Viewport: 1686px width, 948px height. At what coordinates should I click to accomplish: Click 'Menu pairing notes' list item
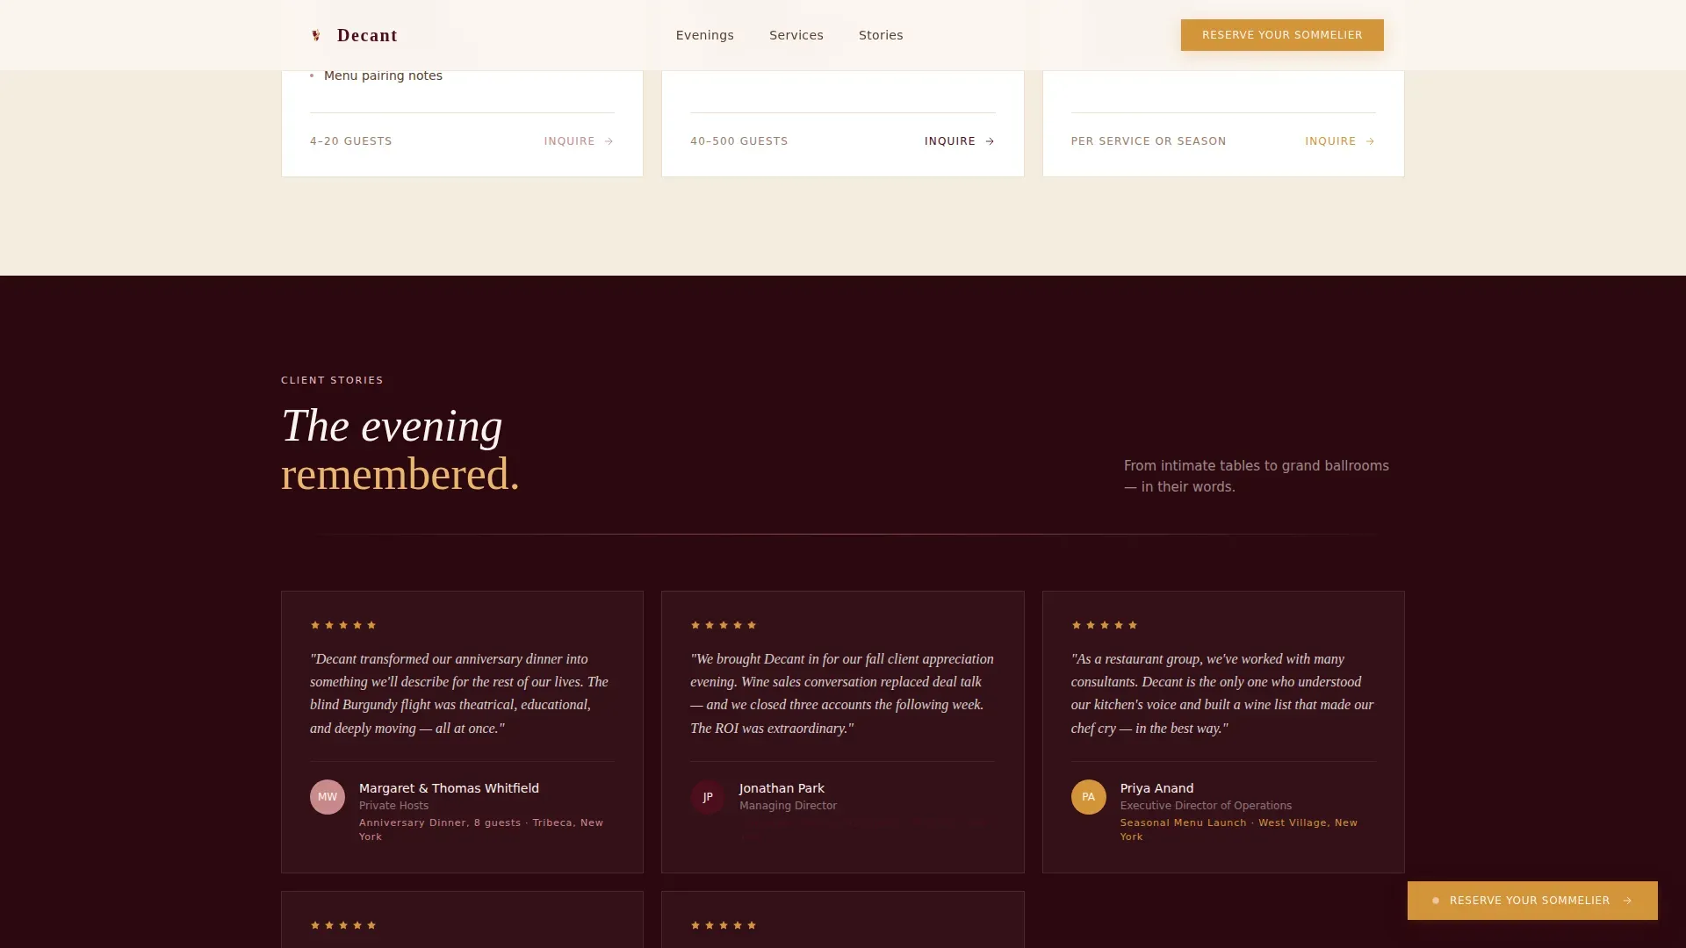coord(383,75)
